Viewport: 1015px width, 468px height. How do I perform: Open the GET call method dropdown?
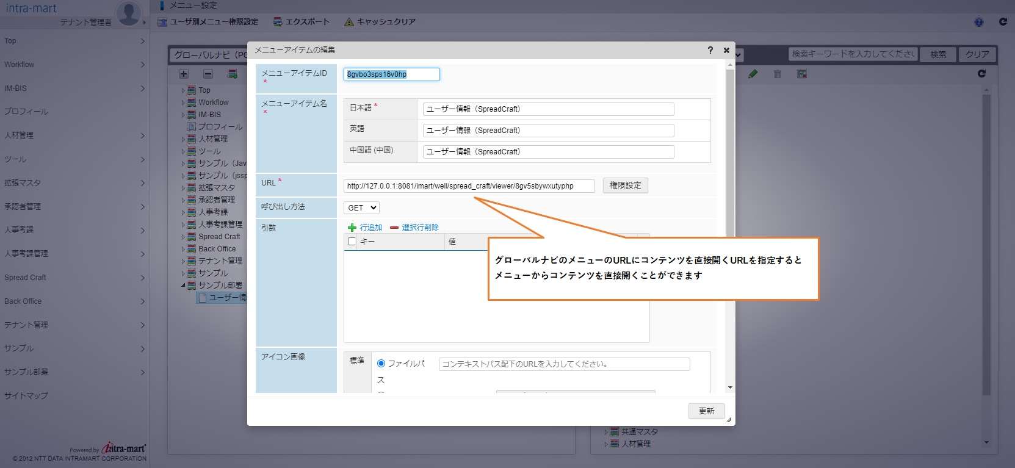click(x=361, y=208)
